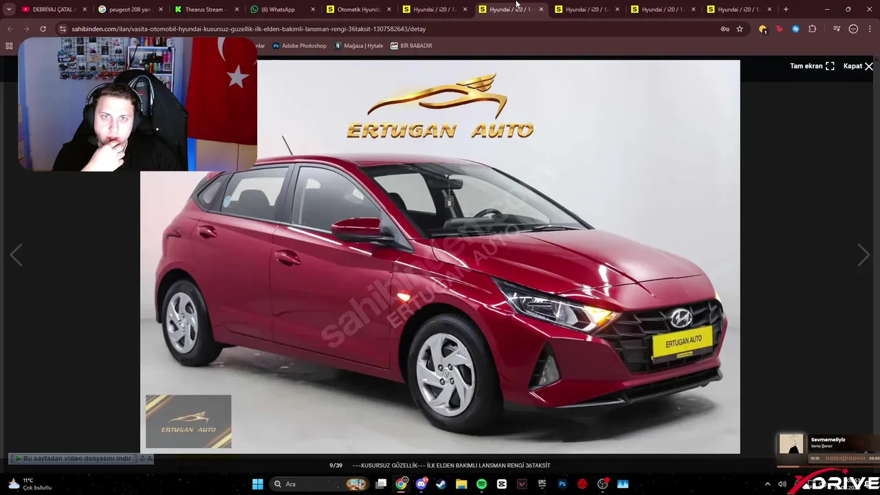Open Discord from the taskbar
Viewport: 880px width, 495px height.
pos(421,484)
